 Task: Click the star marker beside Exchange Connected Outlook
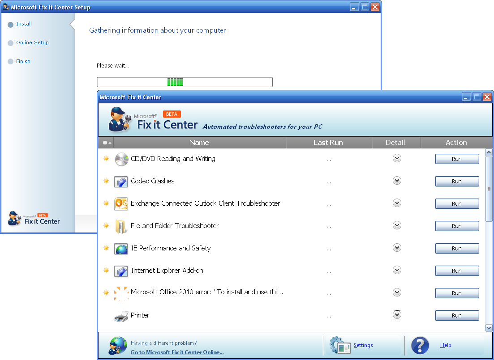pyautogui.click(x=106, y=203)
